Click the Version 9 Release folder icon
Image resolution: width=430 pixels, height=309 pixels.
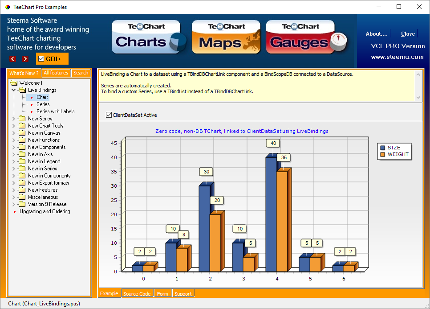22,204
